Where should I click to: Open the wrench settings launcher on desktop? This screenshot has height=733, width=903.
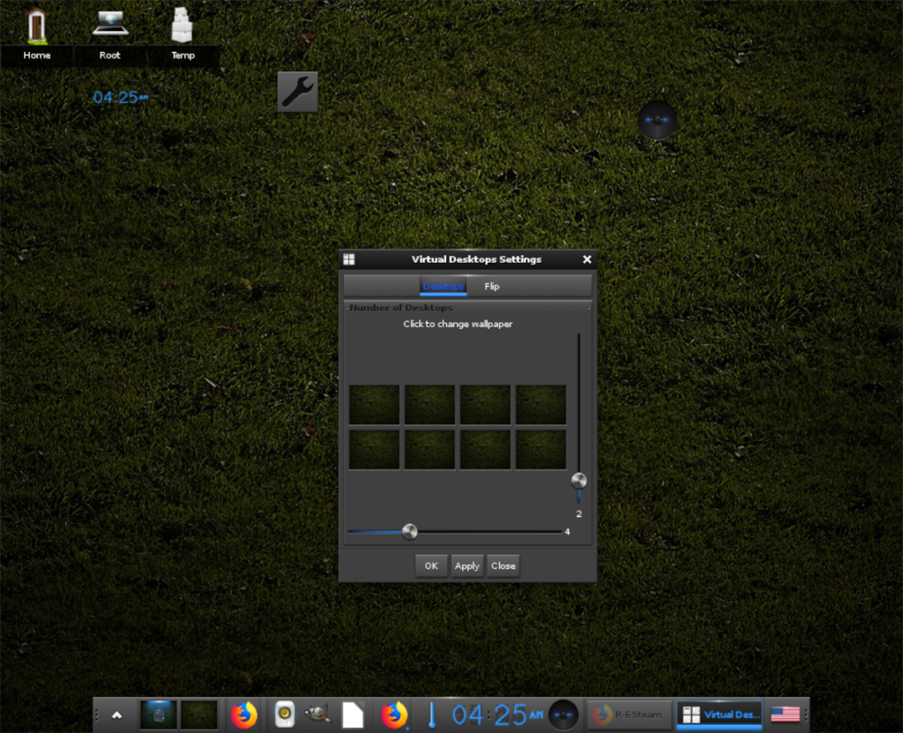tap(297, 91)
